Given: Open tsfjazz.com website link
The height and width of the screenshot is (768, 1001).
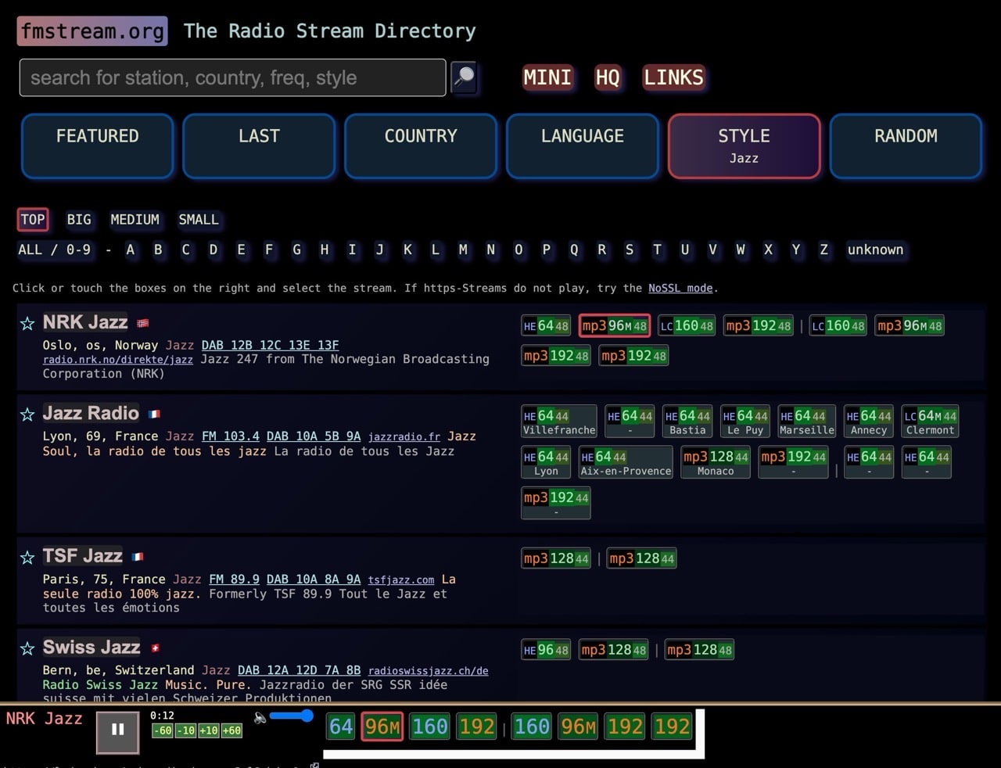Looking at the screenshot, I should [x=401, y=580].
